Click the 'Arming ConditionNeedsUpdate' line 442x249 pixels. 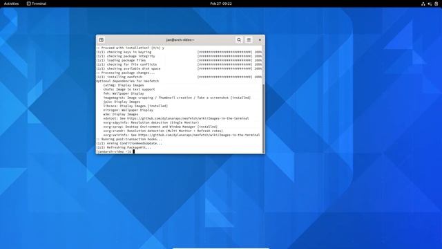[x=129, y=143]
